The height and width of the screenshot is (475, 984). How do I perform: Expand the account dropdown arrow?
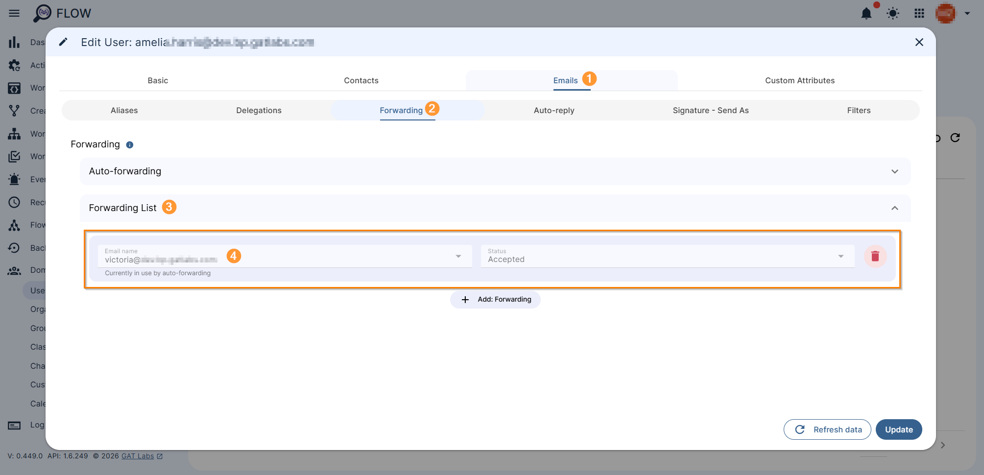click(967, 13)
